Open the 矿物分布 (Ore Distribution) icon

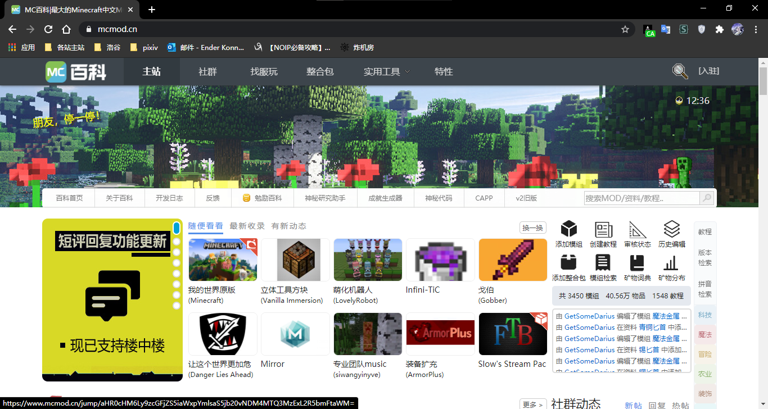pos(671,265)
